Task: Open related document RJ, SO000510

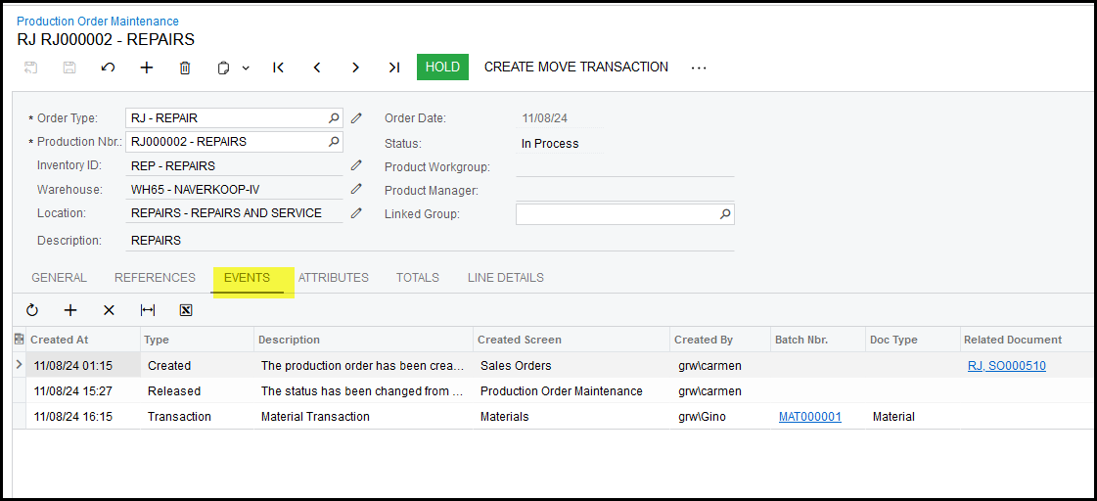Action: (x=1006, y=366)
